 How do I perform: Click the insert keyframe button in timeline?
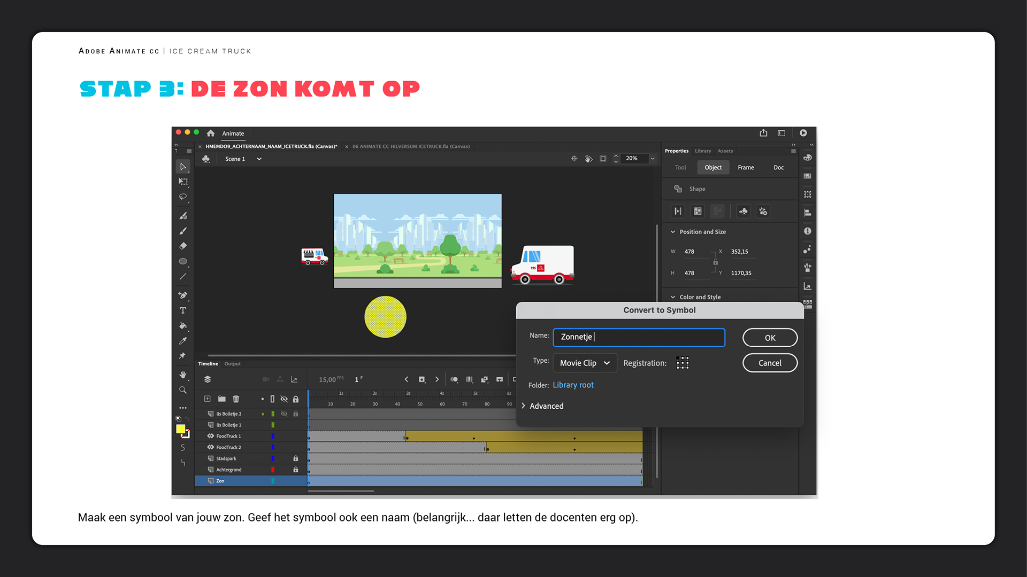click(421, 379)
